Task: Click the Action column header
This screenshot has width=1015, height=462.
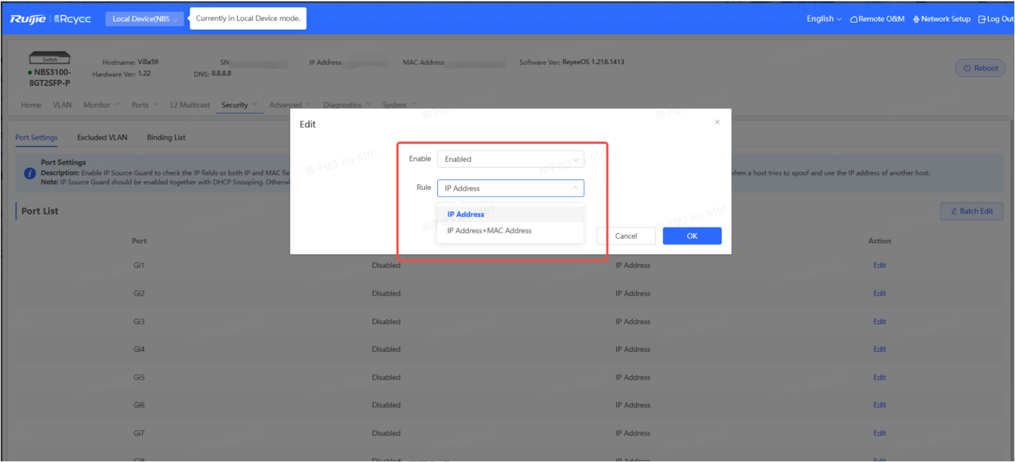Action: click(879, 241)
